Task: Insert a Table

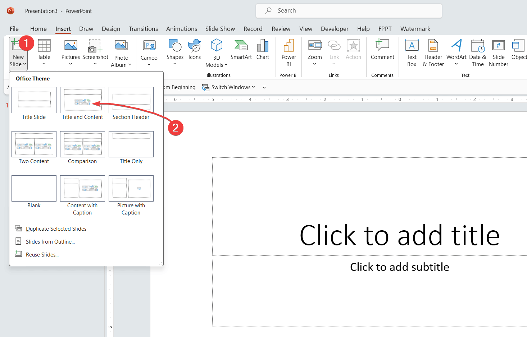Action: tap(44, 52)
